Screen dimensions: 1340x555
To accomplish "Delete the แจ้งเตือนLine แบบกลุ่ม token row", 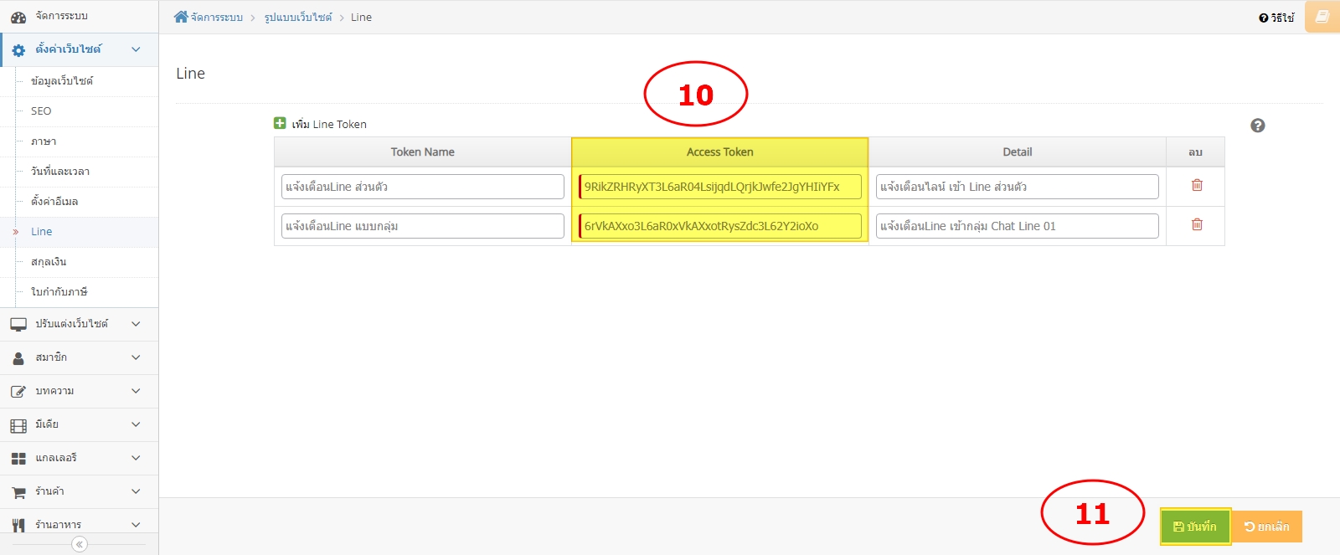I will [x=1197, y=224].
